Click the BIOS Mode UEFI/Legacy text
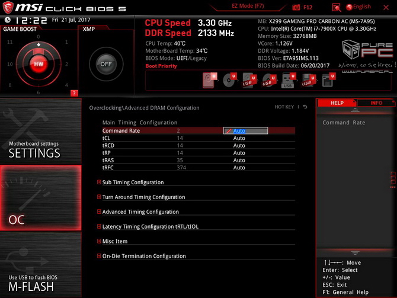This screenshot has width=397, height=298. pyautogui.click(x=176, y=58)
